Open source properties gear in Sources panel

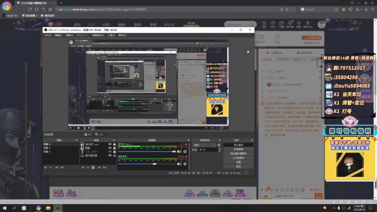tap(93, 167)
